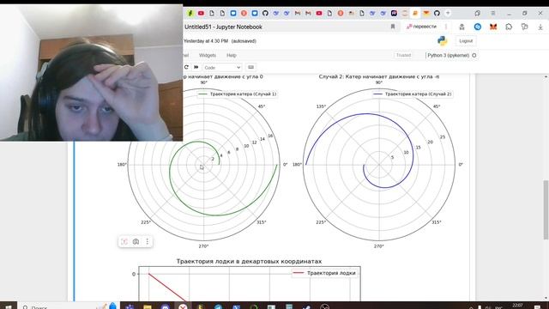Screen dimensions: 549x309
Task: Click the kernel idle status circle
Action: click(474, 55)
